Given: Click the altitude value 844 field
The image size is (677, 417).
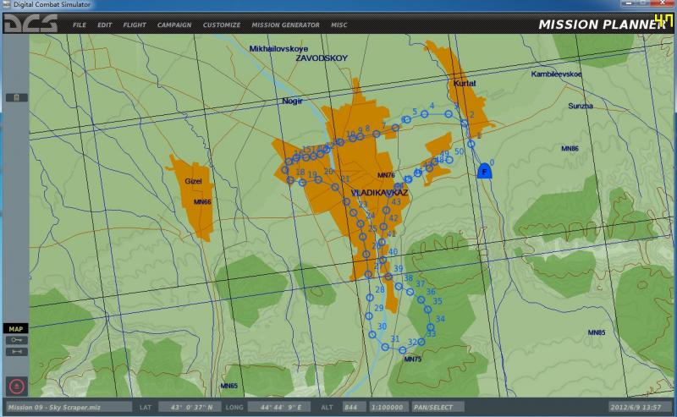Looking at the screenshot, I should [x=355, y=408].
